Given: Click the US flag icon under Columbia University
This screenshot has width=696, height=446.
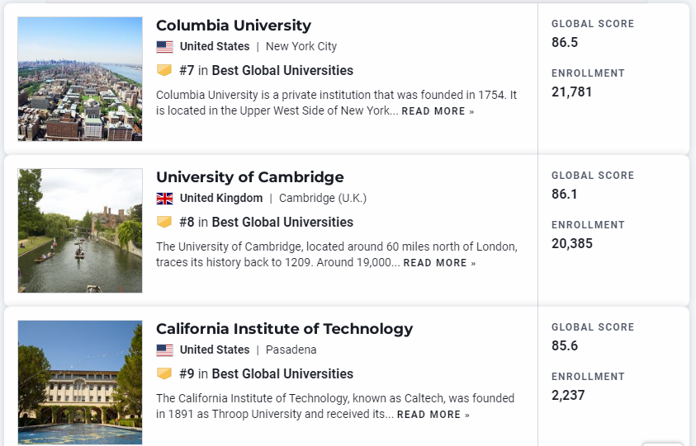Looking at the screenshot, I should pos(164,46).
